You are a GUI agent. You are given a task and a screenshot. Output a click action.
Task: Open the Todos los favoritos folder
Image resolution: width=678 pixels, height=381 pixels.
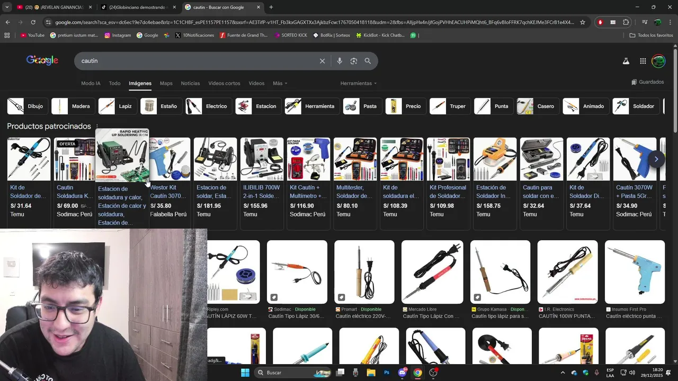651,35
